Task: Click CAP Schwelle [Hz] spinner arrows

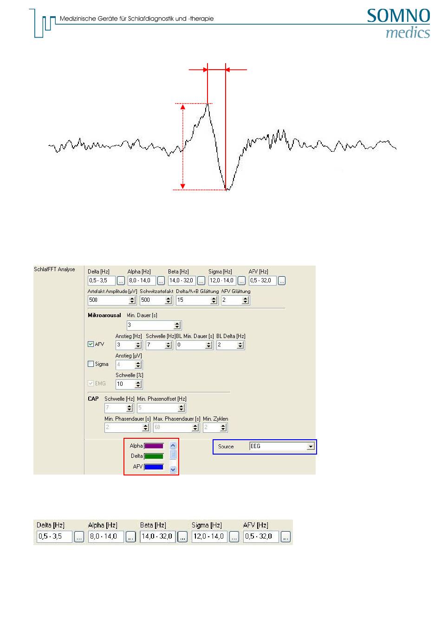Action: point(130,408)
